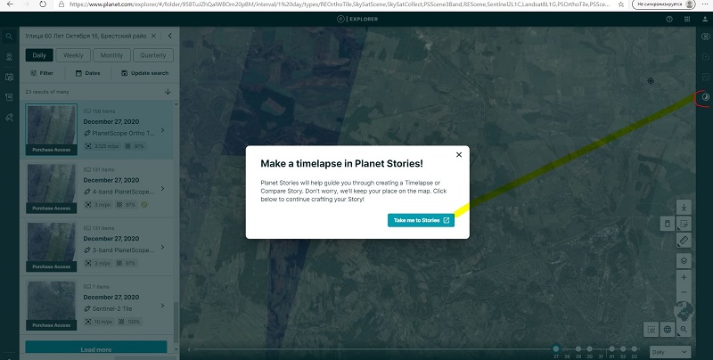Reload the page in browser
This screenshot has height=360, width=713.
(42, 4)
